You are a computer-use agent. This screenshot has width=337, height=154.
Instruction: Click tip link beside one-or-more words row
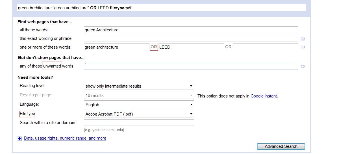(303, 47)
